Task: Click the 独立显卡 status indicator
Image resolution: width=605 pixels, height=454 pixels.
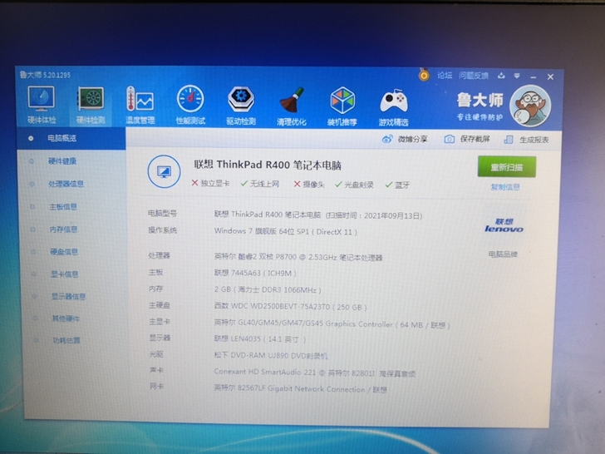Action: pyautogui.click(x=211, y=184)
